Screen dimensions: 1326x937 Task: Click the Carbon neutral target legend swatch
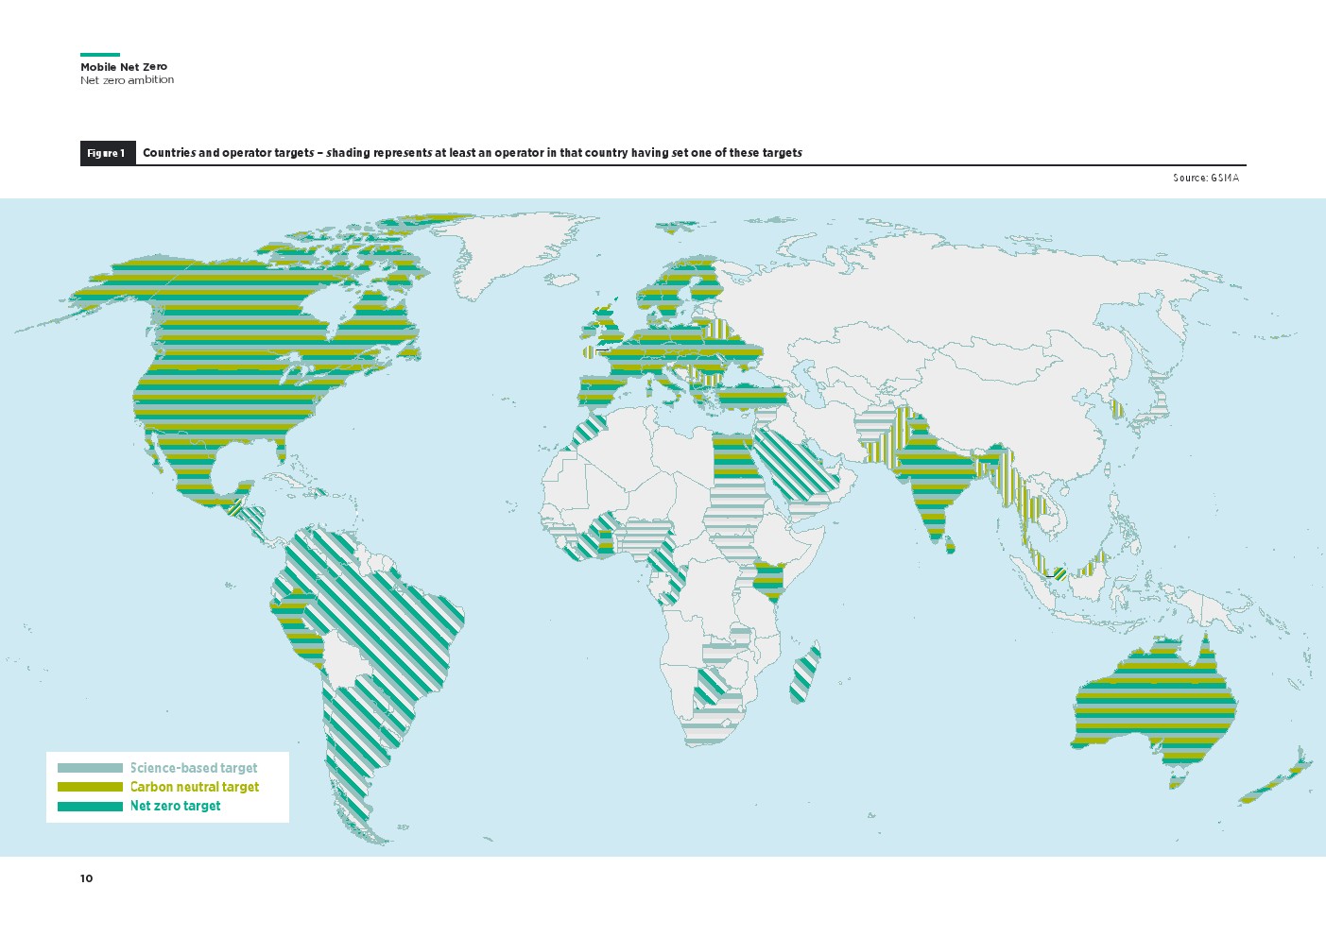pyautogui.click(x=90, y=787)
